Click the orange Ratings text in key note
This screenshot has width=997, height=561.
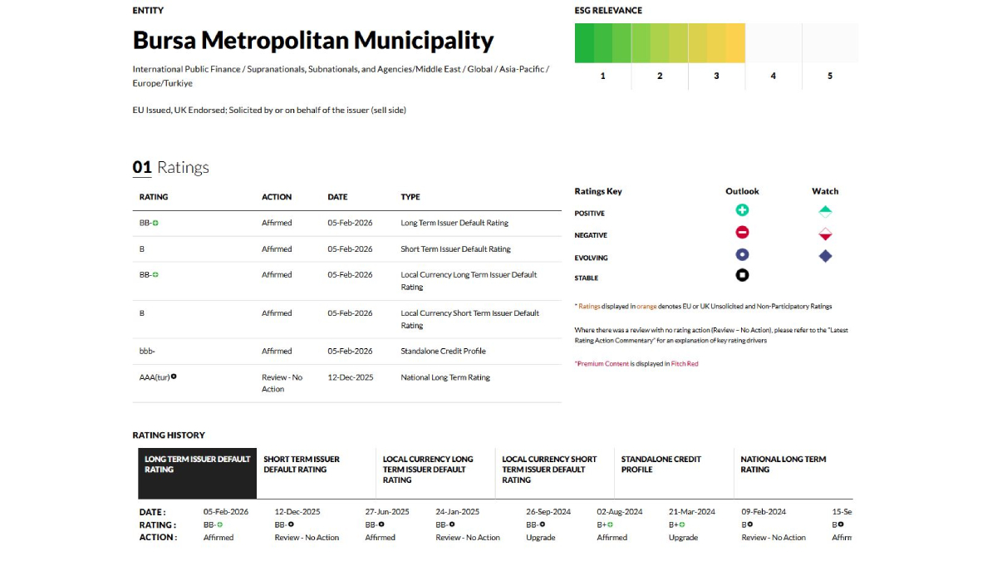click(x=589, y=307)
